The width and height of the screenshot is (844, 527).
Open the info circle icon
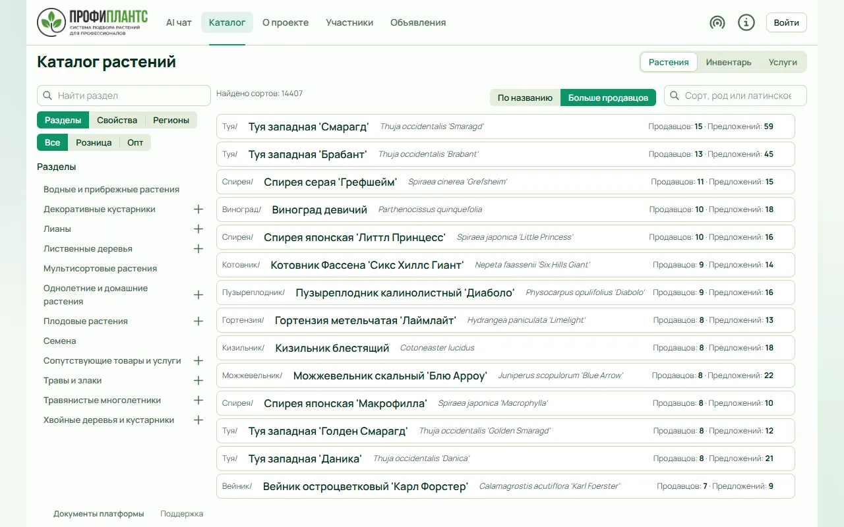coord(746,22)
